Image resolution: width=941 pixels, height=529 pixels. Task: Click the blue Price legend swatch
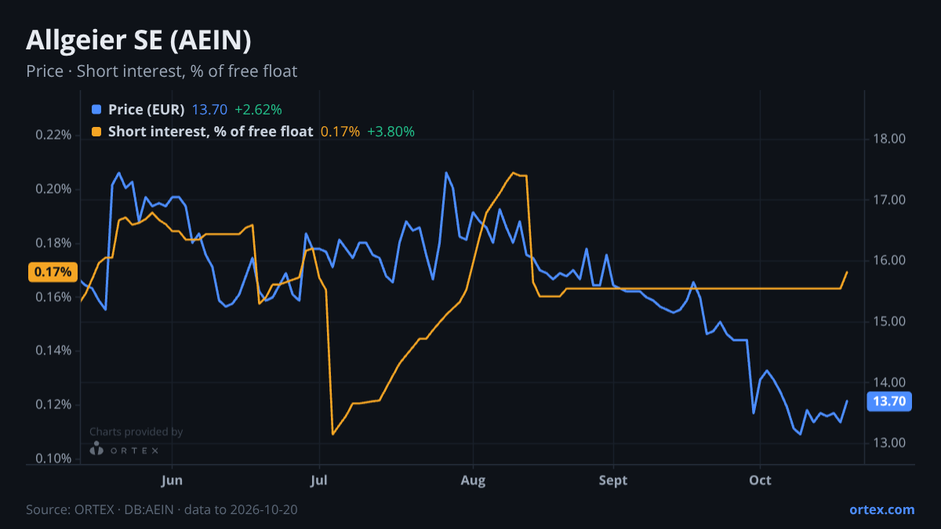click(x=96, y=110)
